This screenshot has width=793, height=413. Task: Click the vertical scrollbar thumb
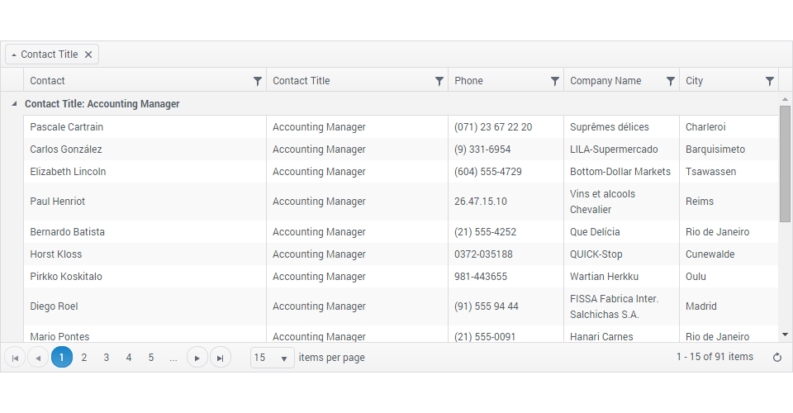(785, 163)
